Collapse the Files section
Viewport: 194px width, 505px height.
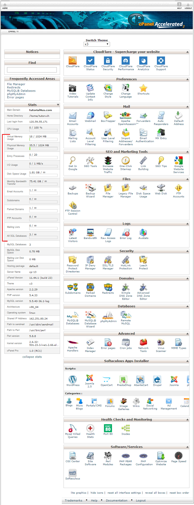[x=187, y=179]
